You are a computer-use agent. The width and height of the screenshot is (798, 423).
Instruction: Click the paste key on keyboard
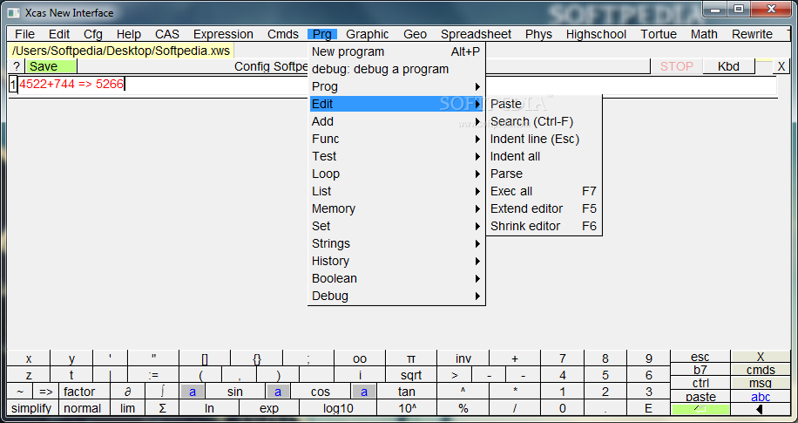point(700,397)
